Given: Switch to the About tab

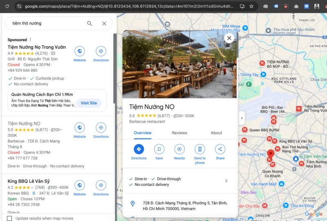Looking at the screenshot, I should (216, 133).
